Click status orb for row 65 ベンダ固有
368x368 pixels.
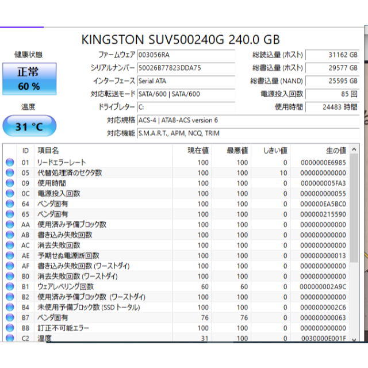10,214
